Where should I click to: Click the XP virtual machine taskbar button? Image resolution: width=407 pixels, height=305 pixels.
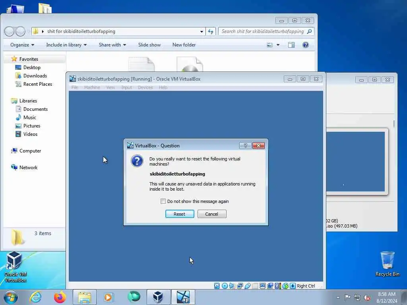point(183,297)
